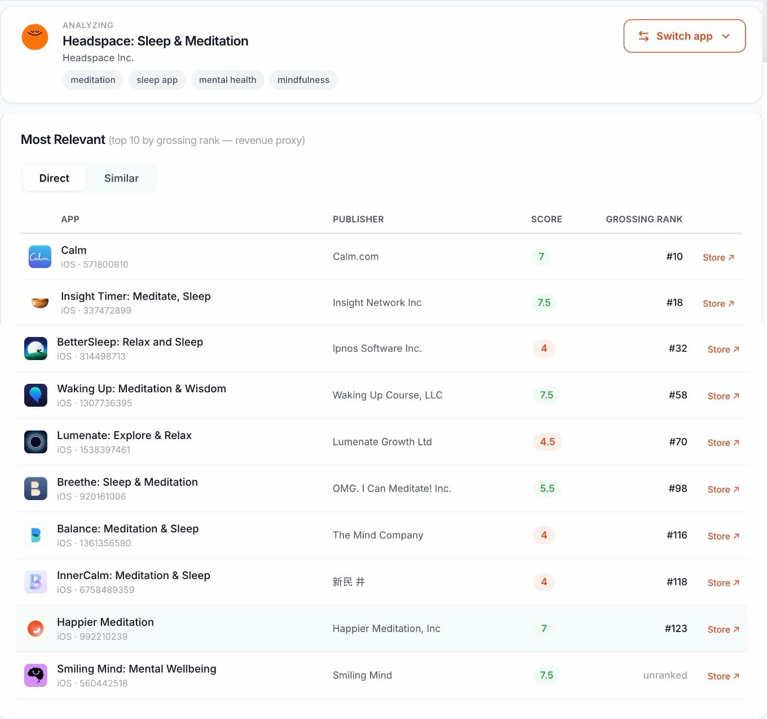Viewport: 767px width, 719px height.
Task: Click Calm's score badge of 7
Action: pos(541,257)
